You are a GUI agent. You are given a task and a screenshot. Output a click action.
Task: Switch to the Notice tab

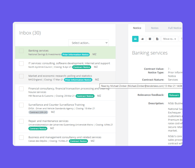(x=137, y=28)
